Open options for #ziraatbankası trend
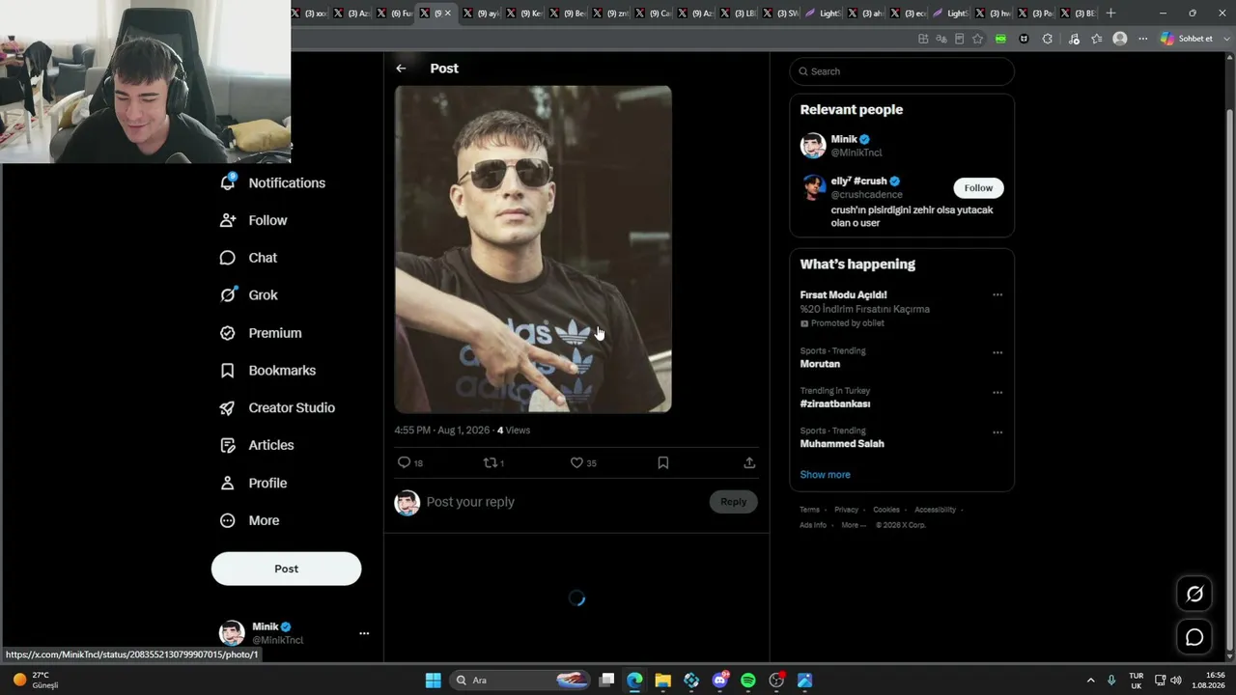 [x=997, y=392]
